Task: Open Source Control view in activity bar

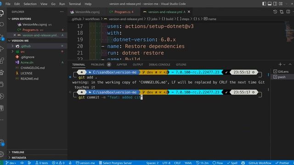Action: tap(2, 37)
